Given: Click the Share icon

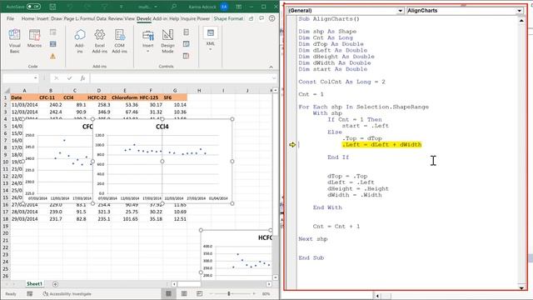Looking at the screenshot, I should point(251,18).
